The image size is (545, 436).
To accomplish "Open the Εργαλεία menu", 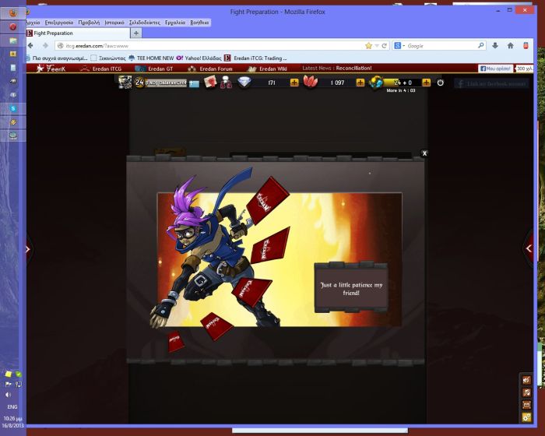I will [x=175, y=23].
